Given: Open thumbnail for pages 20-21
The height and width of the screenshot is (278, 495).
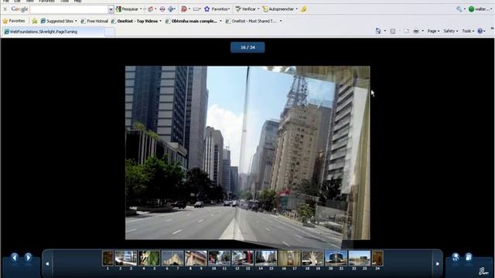Looking at the screenshot, I should point(336,258).
